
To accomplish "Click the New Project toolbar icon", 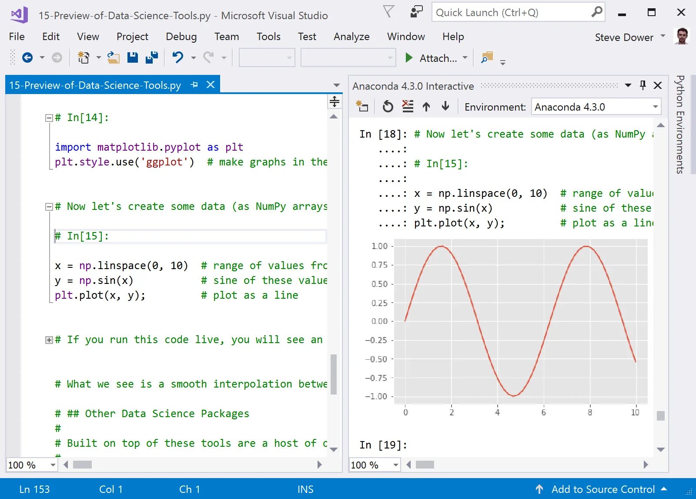I will click(84, 57).
